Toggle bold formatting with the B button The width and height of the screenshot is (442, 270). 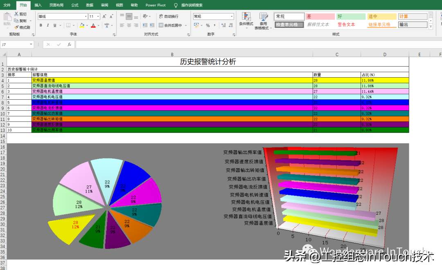click(x=41, y=25)
